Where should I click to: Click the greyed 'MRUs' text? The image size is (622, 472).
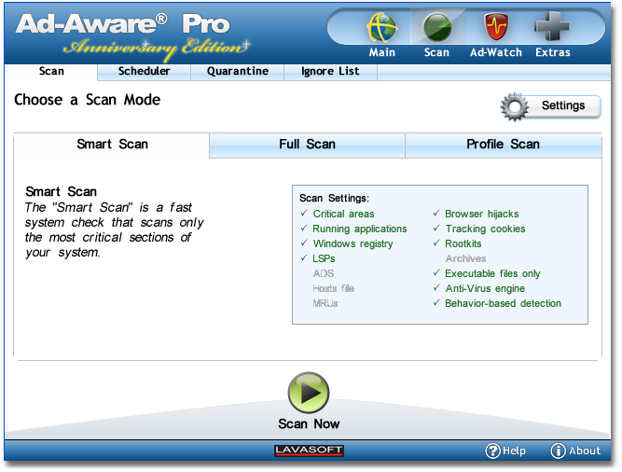[x=325, y=304]
